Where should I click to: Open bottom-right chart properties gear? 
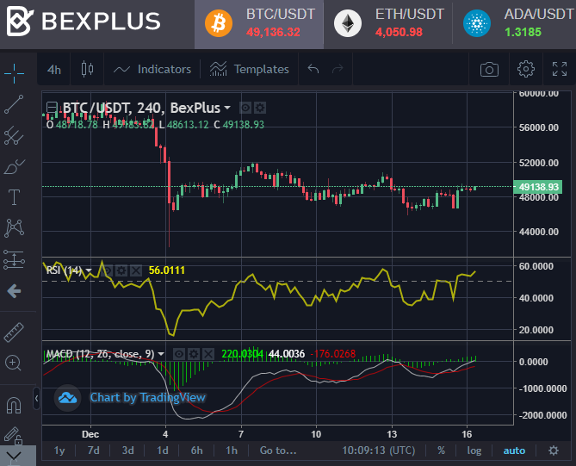[x=554, y=450]
